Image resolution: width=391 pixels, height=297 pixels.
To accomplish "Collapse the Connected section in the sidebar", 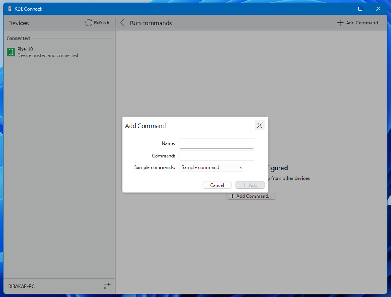I will 18,38.
